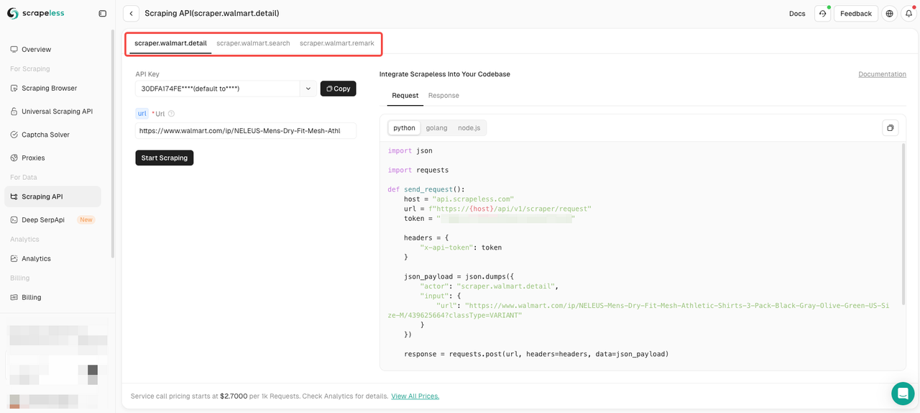
Task: Choose python code language
Action: [404, 128]
